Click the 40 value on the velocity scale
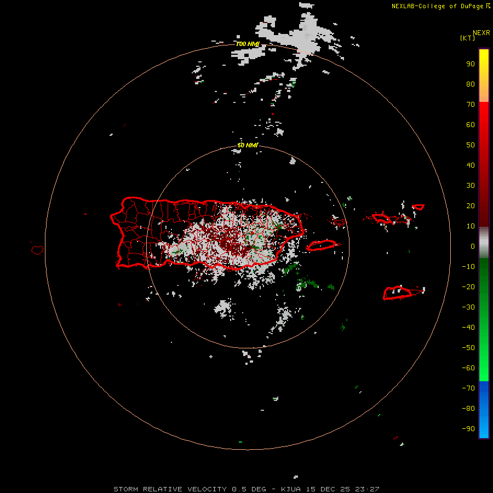This screenshot has height=493, width=493. pos(471,165)
